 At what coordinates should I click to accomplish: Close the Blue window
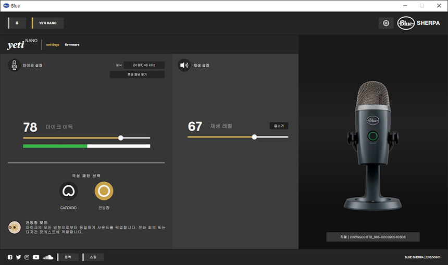point(439,6)
